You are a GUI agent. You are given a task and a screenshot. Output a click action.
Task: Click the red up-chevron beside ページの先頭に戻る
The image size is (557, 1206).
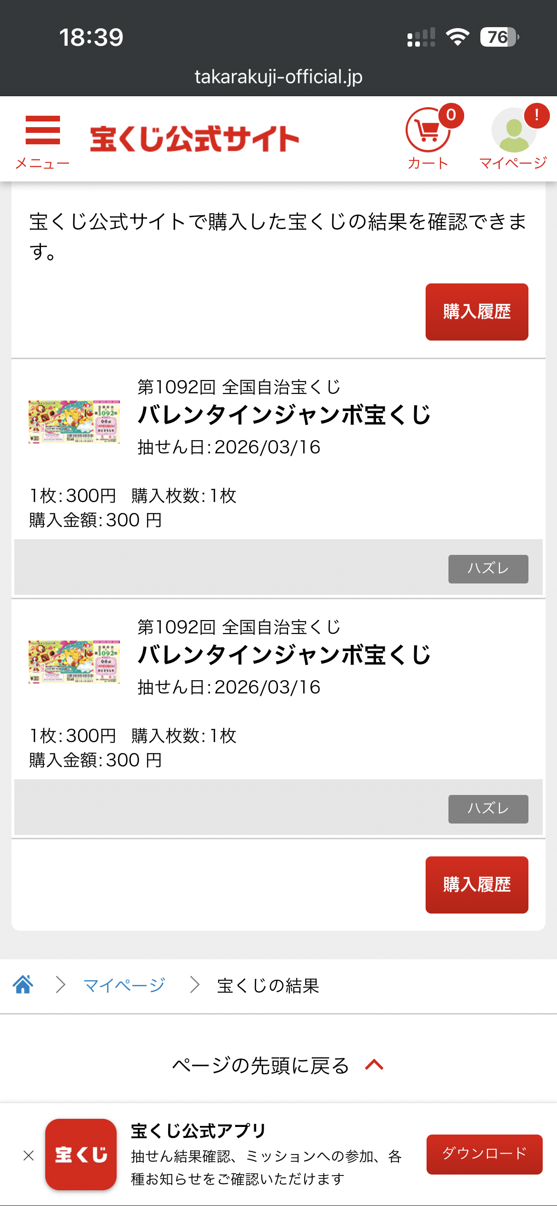(x=374, y=1065)
